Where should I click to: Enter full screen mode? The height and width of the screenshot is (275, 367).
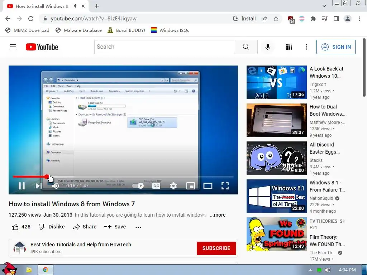point(225,186)
